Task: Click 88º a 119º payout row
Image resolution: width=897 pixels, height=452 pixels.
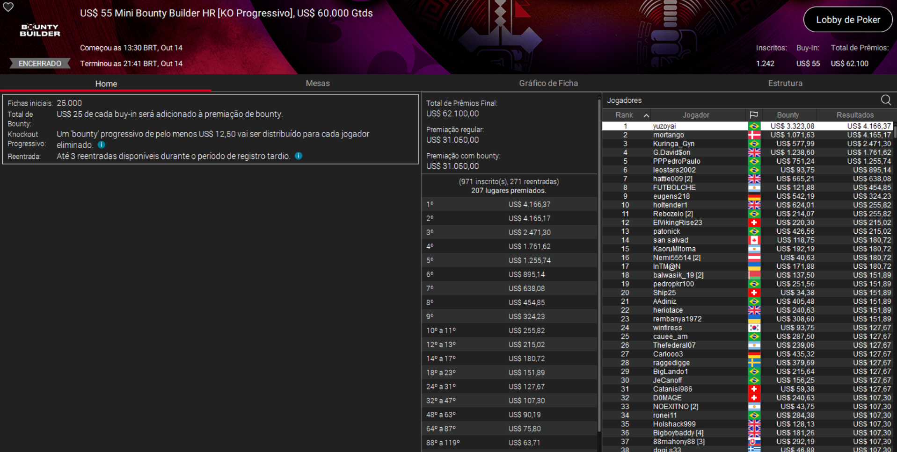Action: 510,443
